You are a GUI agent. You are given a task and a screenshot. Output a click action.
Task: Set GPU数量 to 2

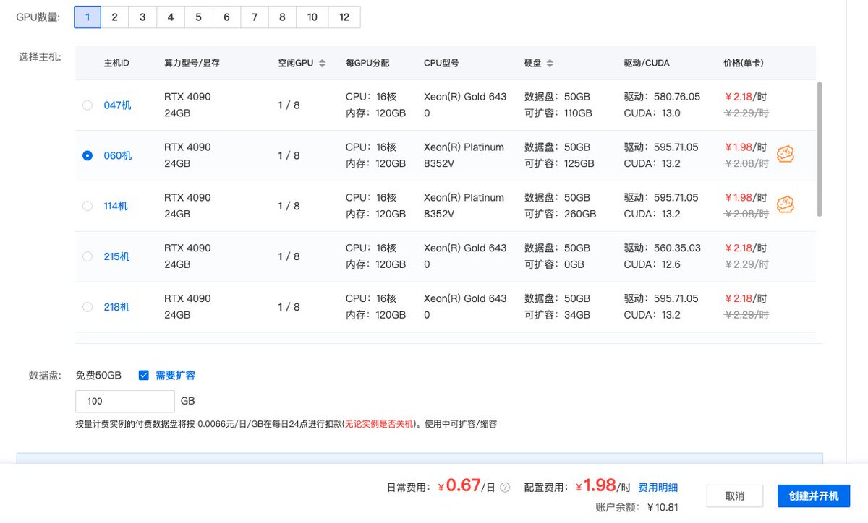tap(115, 17)
